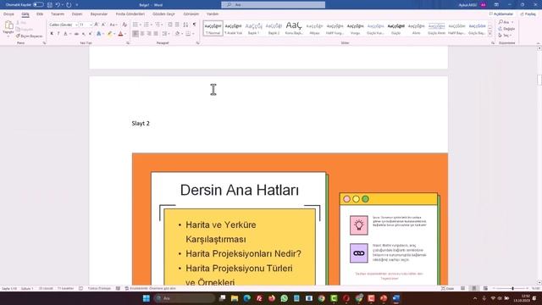Apply bold formatting with K button
The image size is (542, 305).
(x=52, y=34)
